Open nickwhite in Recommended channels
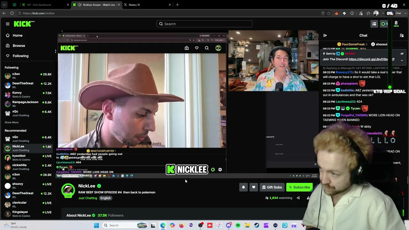Screen dimensions: 409x230 coord(28,167)
